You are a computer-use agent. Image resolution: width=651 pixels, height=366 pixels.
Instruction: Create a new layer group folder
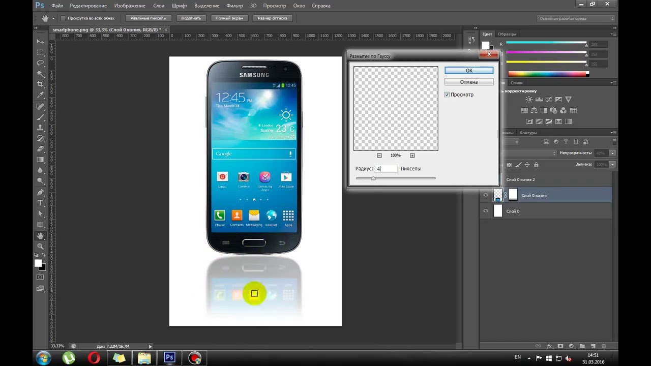(582, 346)
